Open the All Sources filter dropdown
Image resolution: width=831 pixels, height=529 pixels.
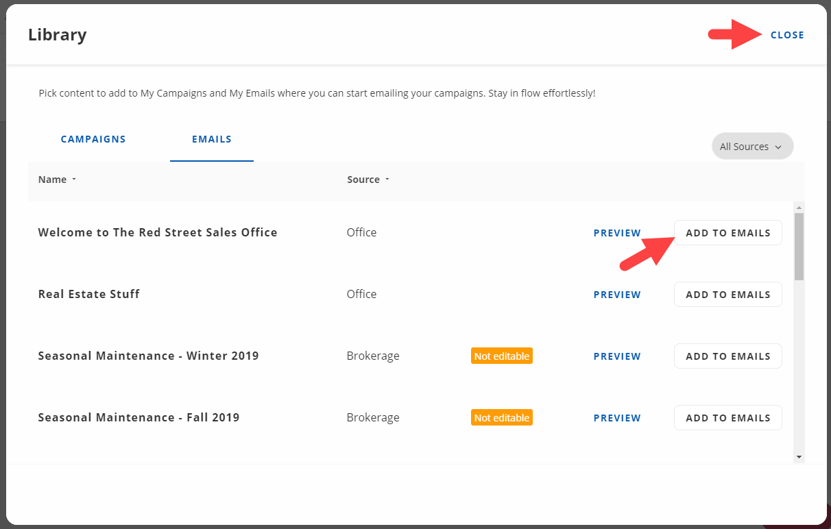click(752, 147)
